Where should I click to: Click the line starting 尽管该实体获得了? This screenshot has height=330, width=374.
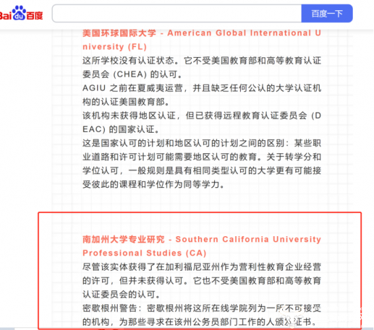[x=201, y=267]
